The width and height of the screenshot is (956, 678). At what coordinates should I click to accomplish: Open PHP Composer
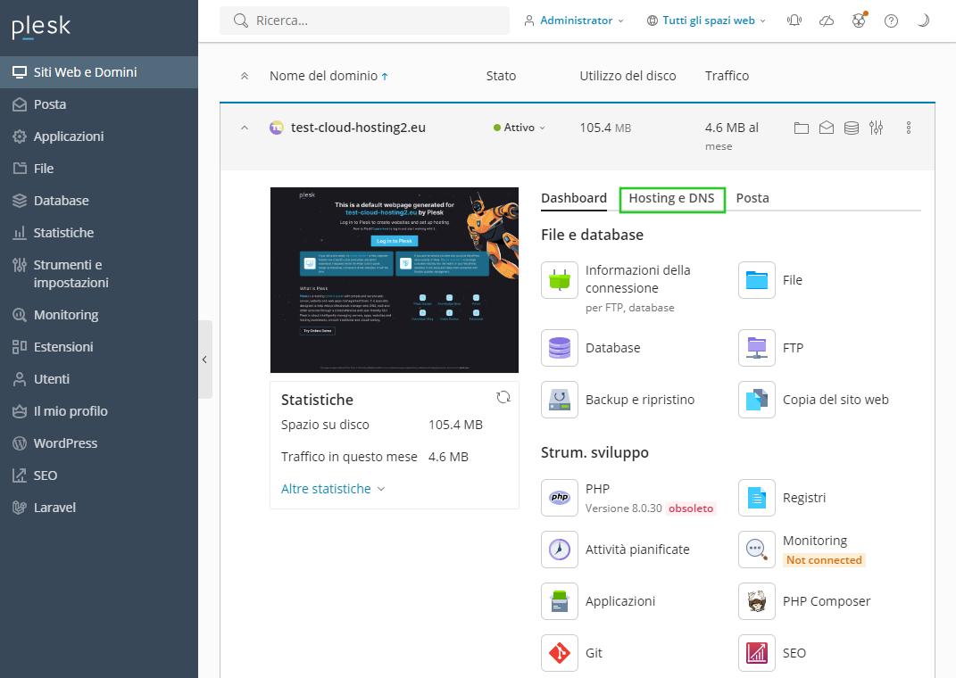[805, 601]
